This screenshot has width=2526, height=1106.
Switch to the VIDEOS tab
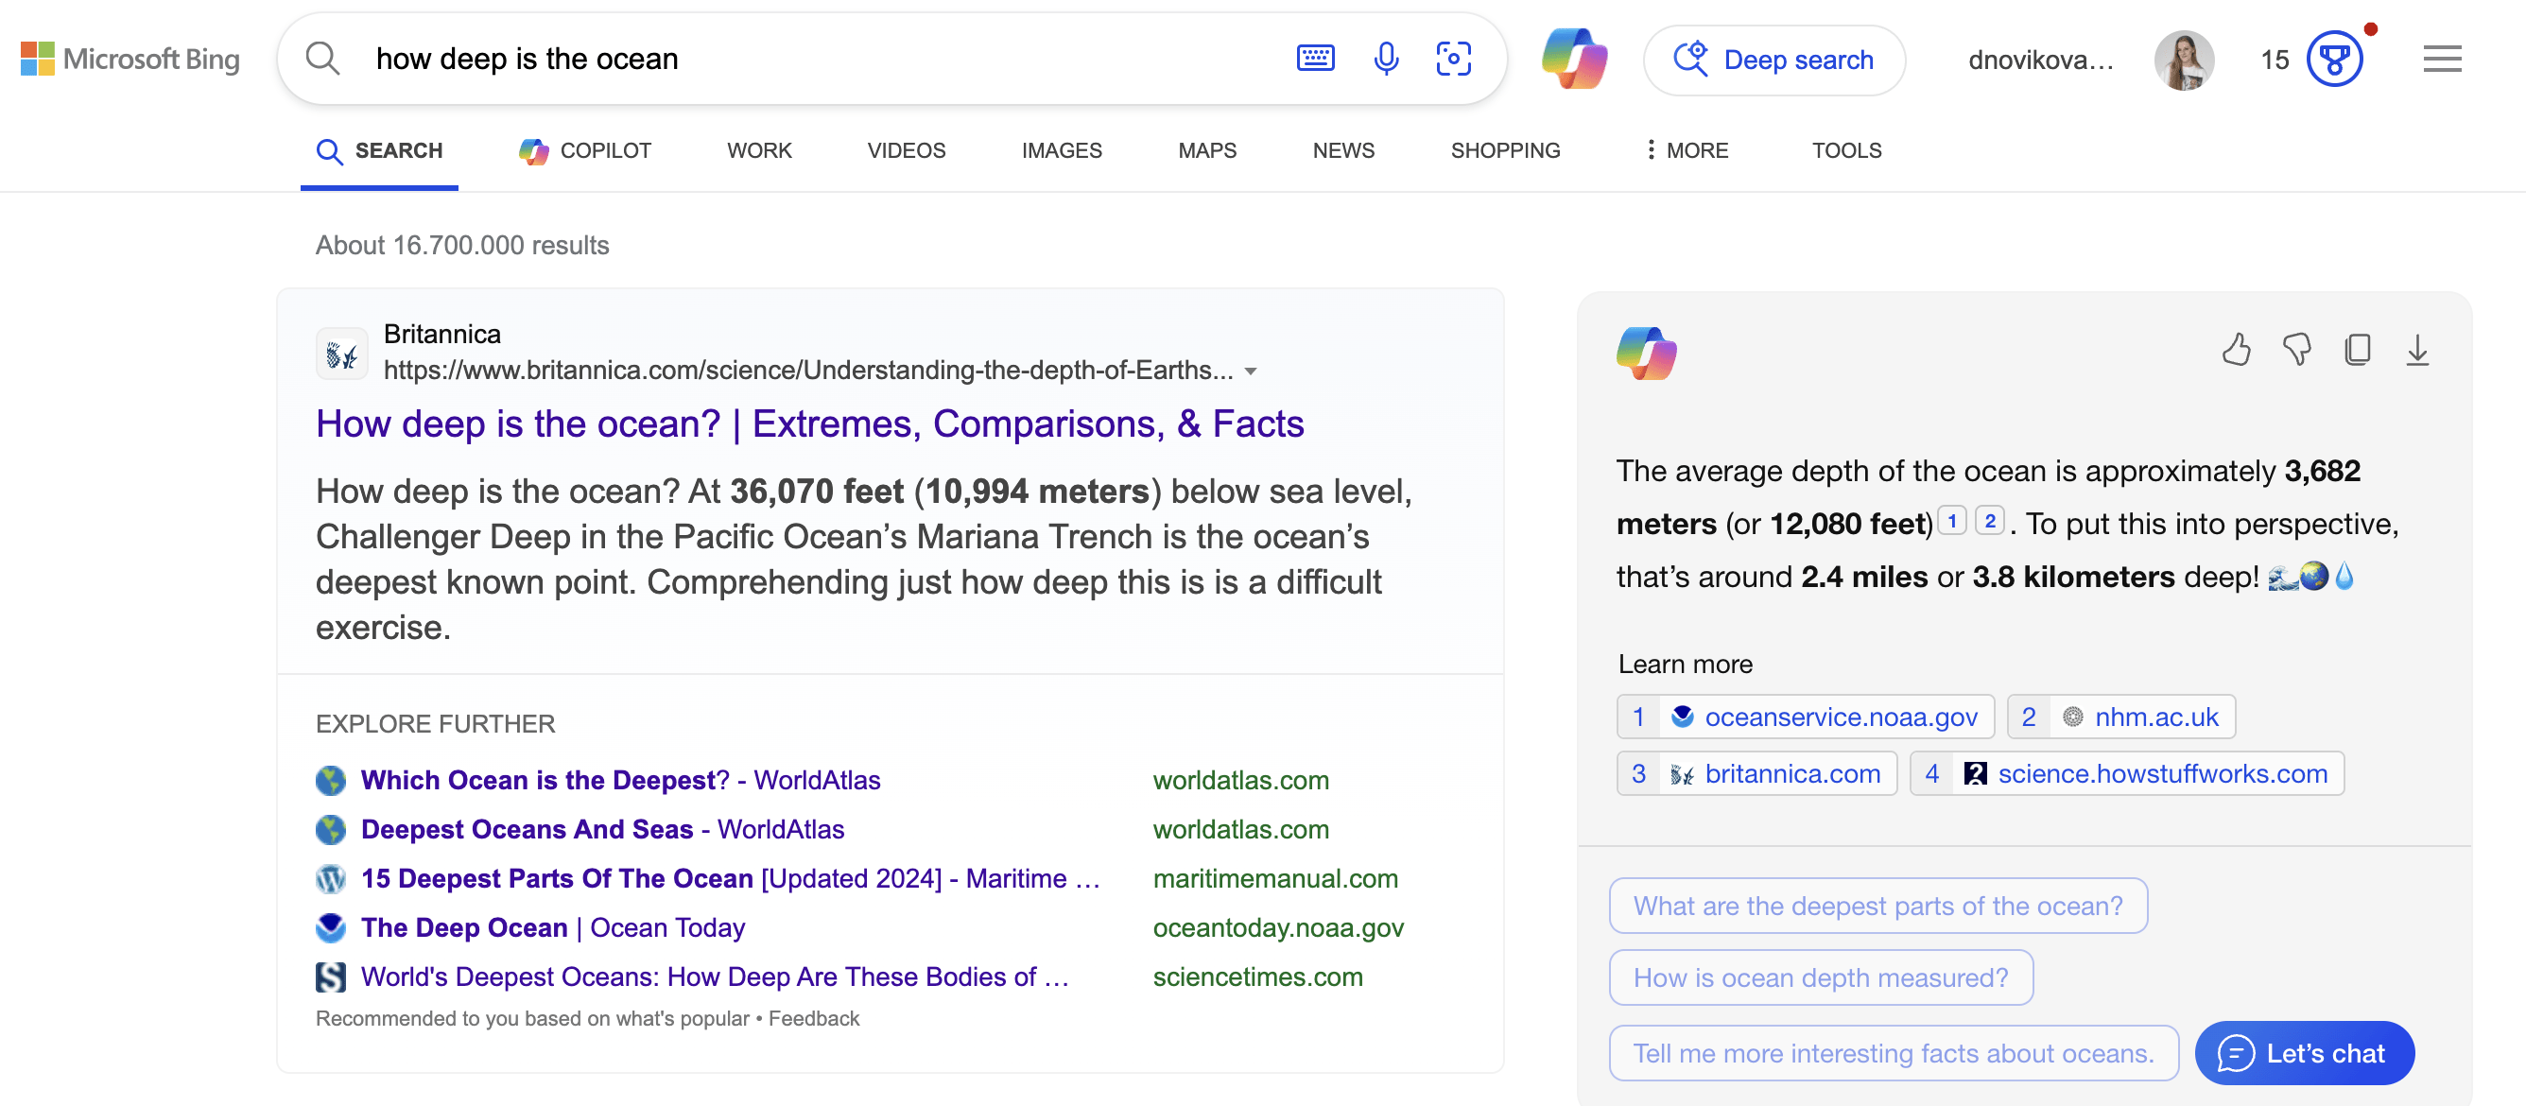tap(906, 151)
